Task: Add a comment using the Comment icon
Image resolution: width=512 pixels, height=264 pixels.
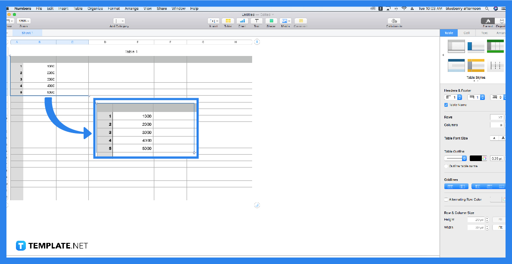Action: 300,21
